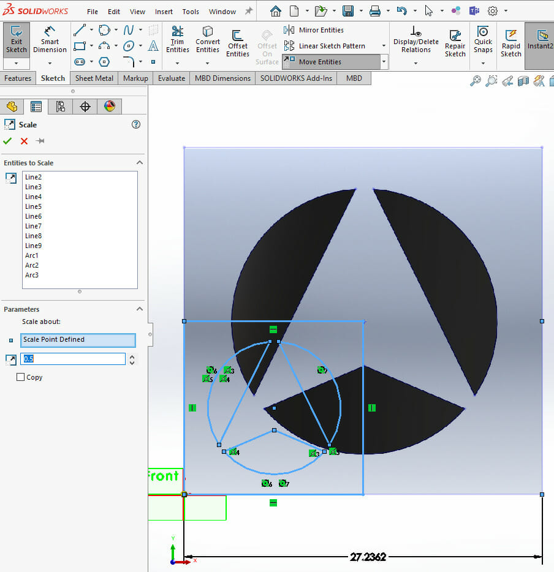
Task: Collapse the Entities to Scale section
Action: coord(139,163)
